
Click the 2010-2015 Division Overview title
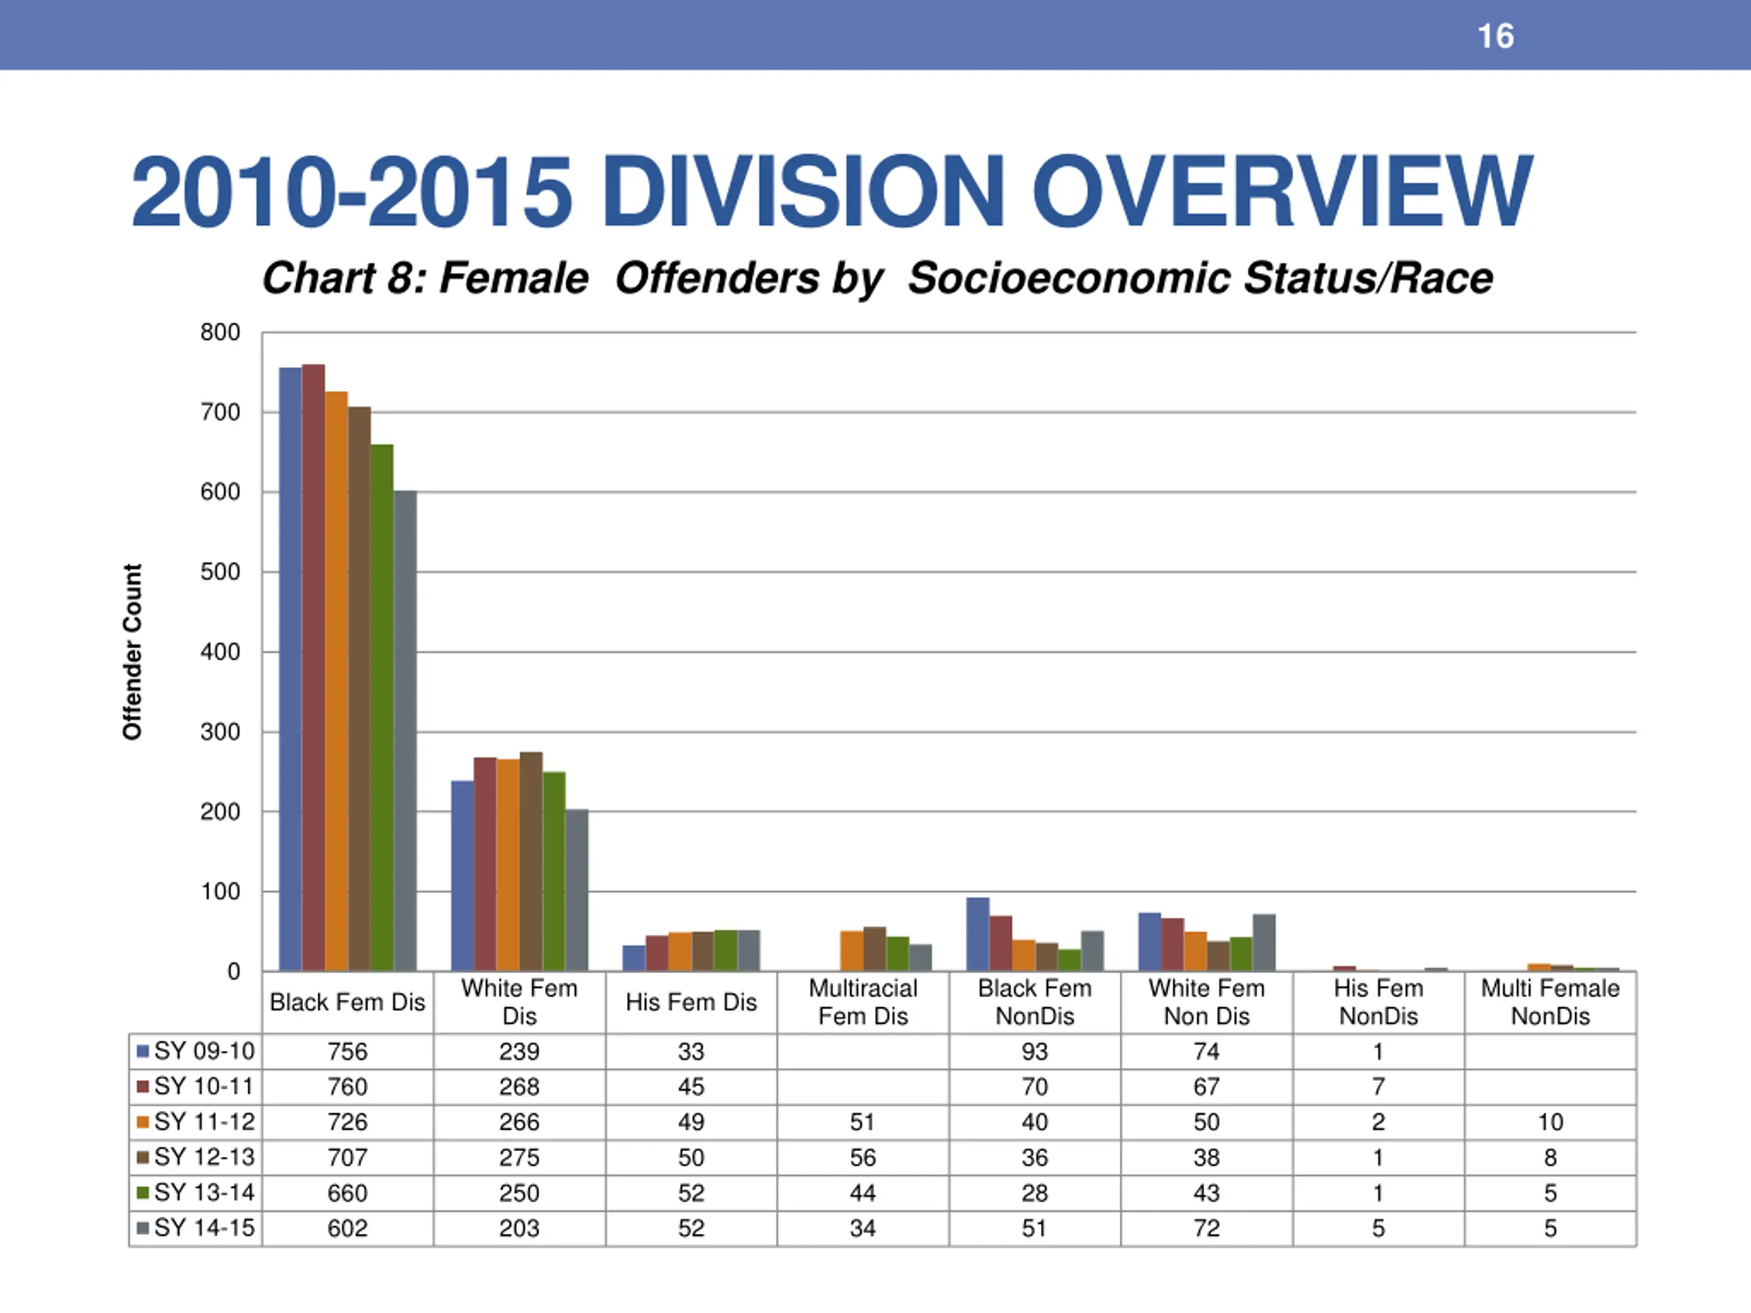tap(831, 191)
